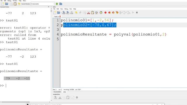This screenshot has height=105, width=187.
Task: Click editor Paste clipboard icon
Action: (92, 13)
